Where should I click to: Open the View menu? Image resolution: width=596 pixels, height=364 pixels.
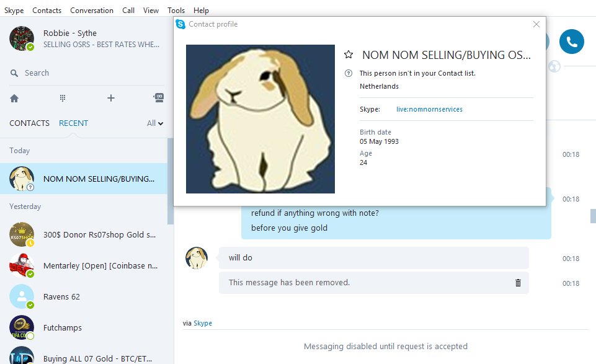pyautogui.click(x=151, y=11)
